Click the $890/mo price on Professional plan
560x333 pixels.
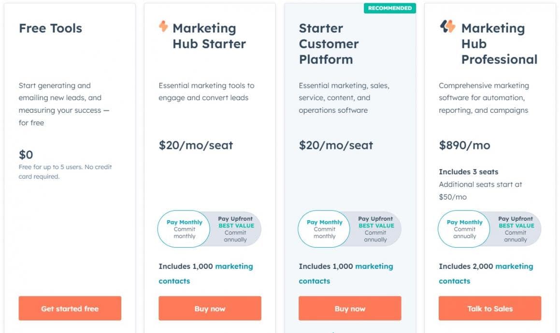pos(464,145)
